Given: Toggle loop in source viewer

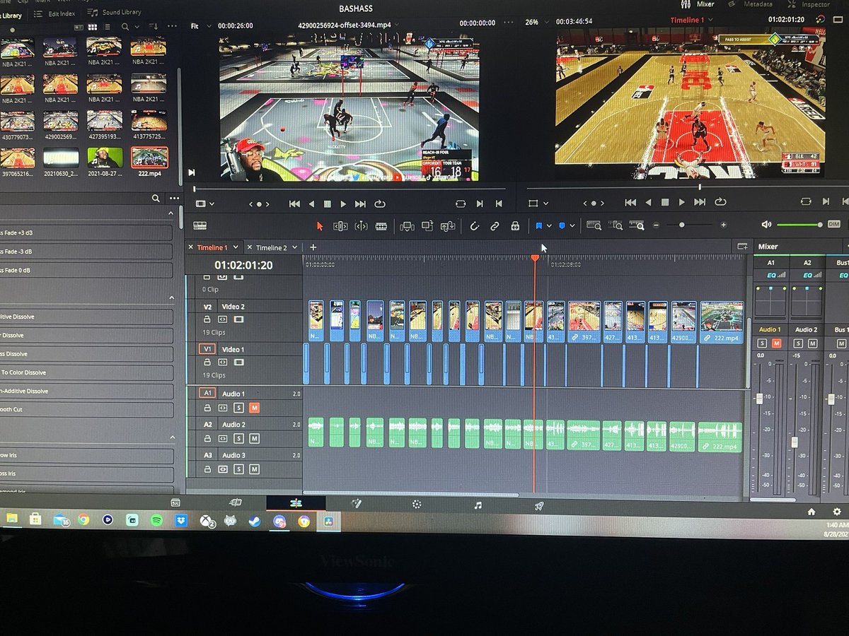Looking at the screenshot, I should pos(380,204).
